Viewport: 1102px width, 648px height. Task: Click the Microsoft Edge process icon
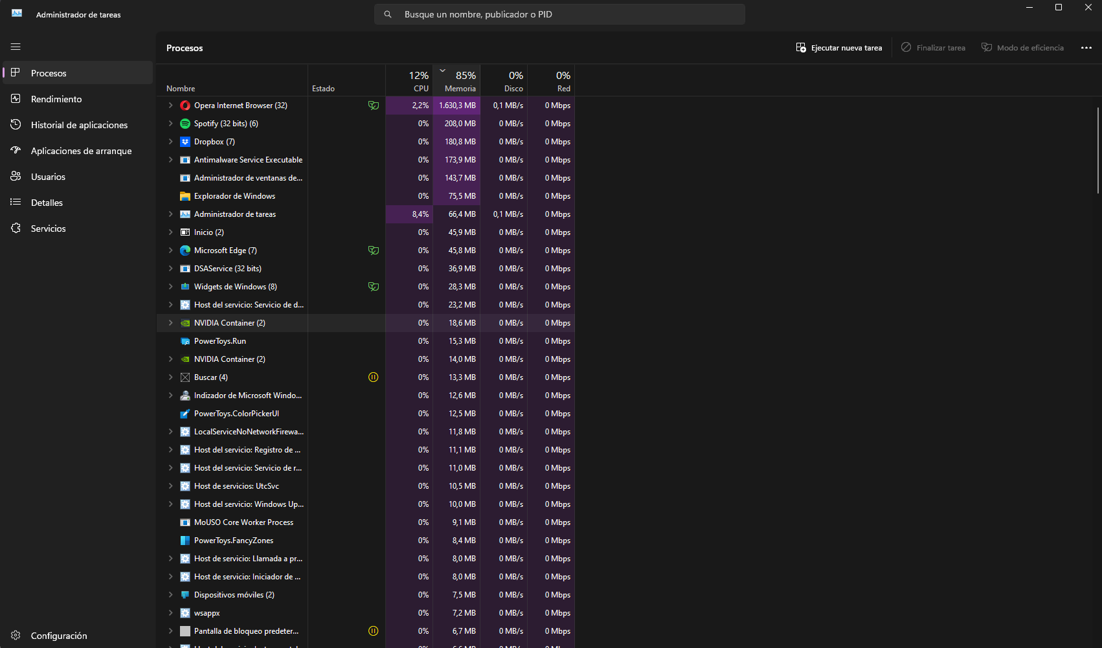185,251
